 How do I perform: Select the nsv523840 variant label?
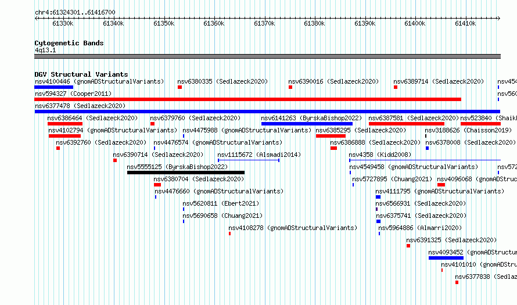pos(489,118)
